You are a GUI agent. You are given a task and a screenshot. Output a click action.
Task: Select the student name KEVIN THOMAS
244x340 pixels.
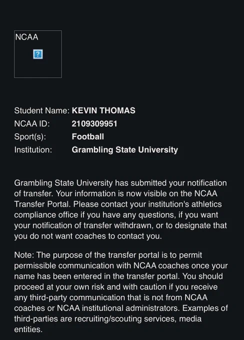pyautogui.click(x=103, y=110)
